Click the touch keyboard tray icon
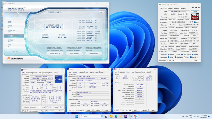The image size is (212, 119). tap(187, 116)
